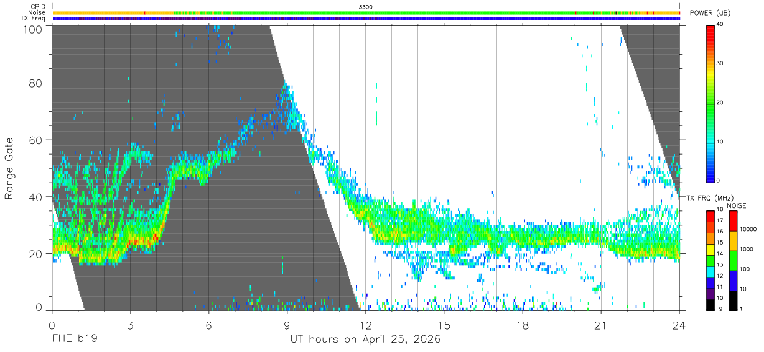The image size is (764, 352).
Task: Click noise legend value 10000
Action: (749, 230)
